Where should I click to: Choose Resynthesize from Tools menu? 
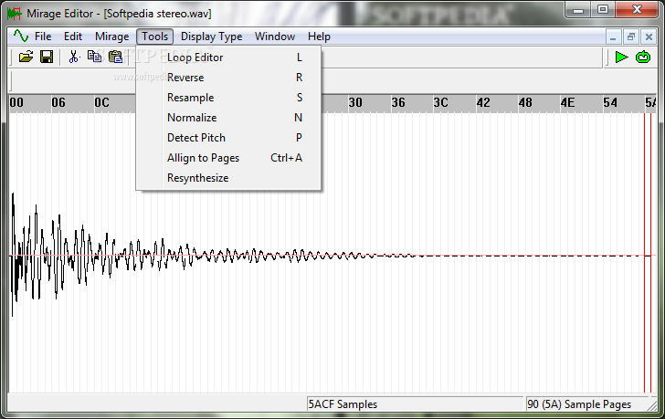coord(228,178)
